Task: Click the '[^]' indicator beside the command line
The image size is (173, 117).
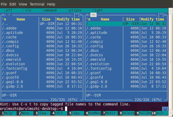Action: point(165,108)
